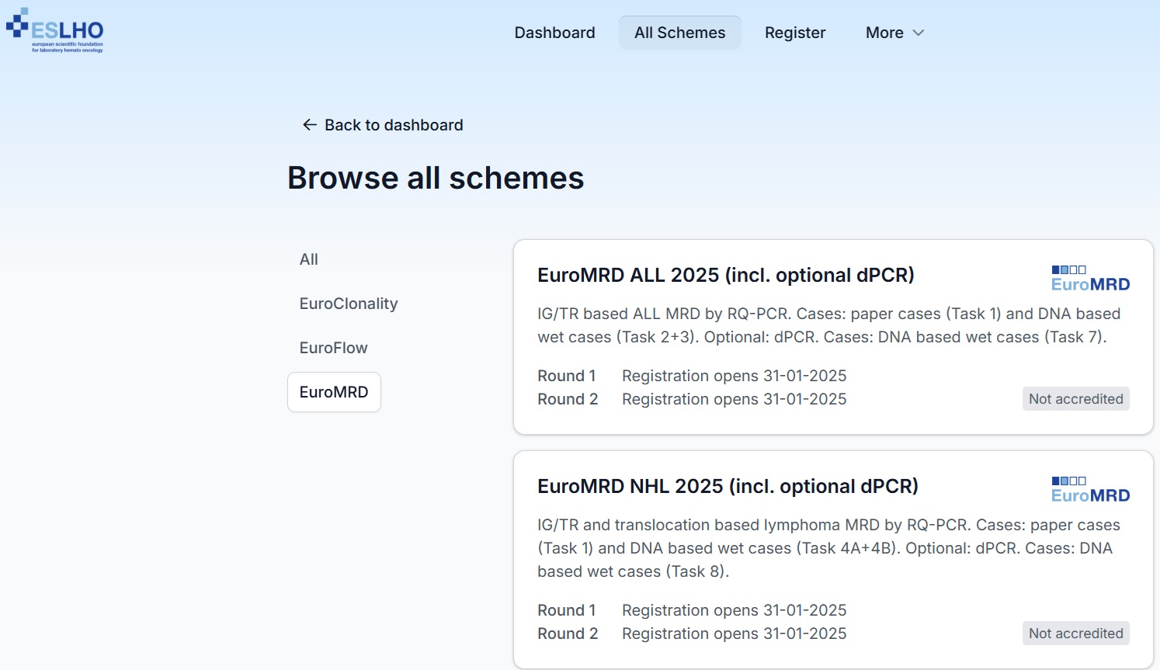The width and height of the screenshot is (1160, 670).
Task: Click Round 2 row of EuroMRD NHL 2025
Action: tap(691, 634)
